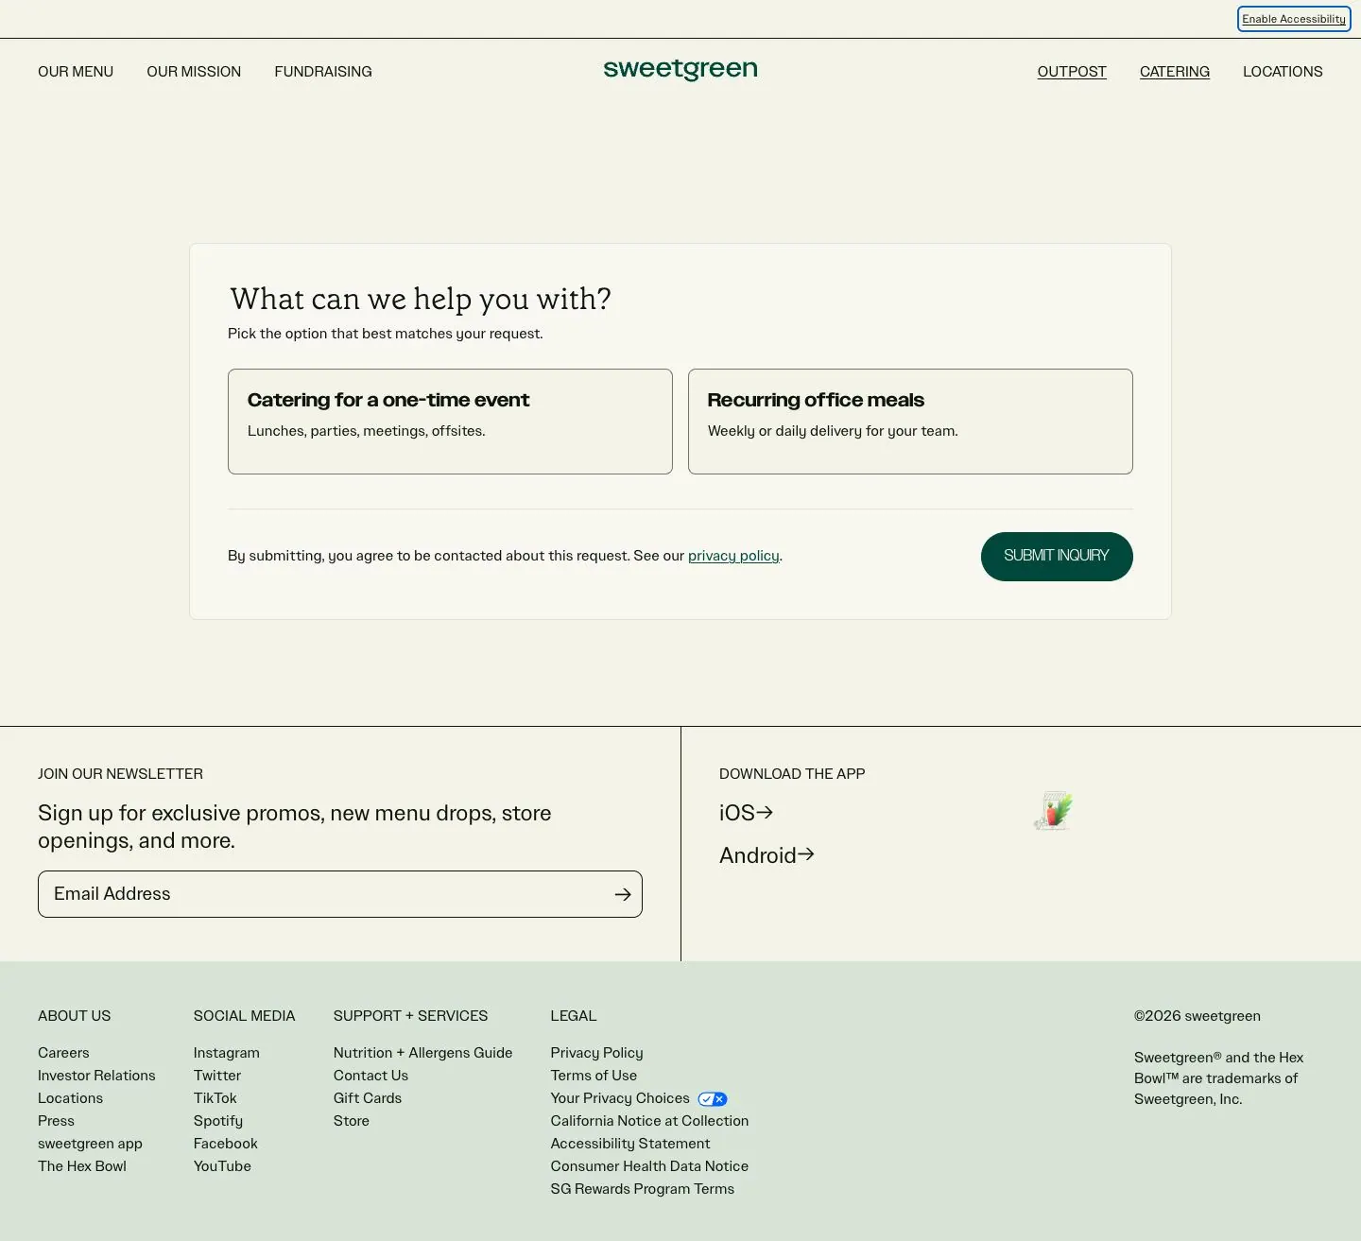The image size is (1361, 1241).
Task: Open California Notice at Collection
Action: click(649, 1121)
